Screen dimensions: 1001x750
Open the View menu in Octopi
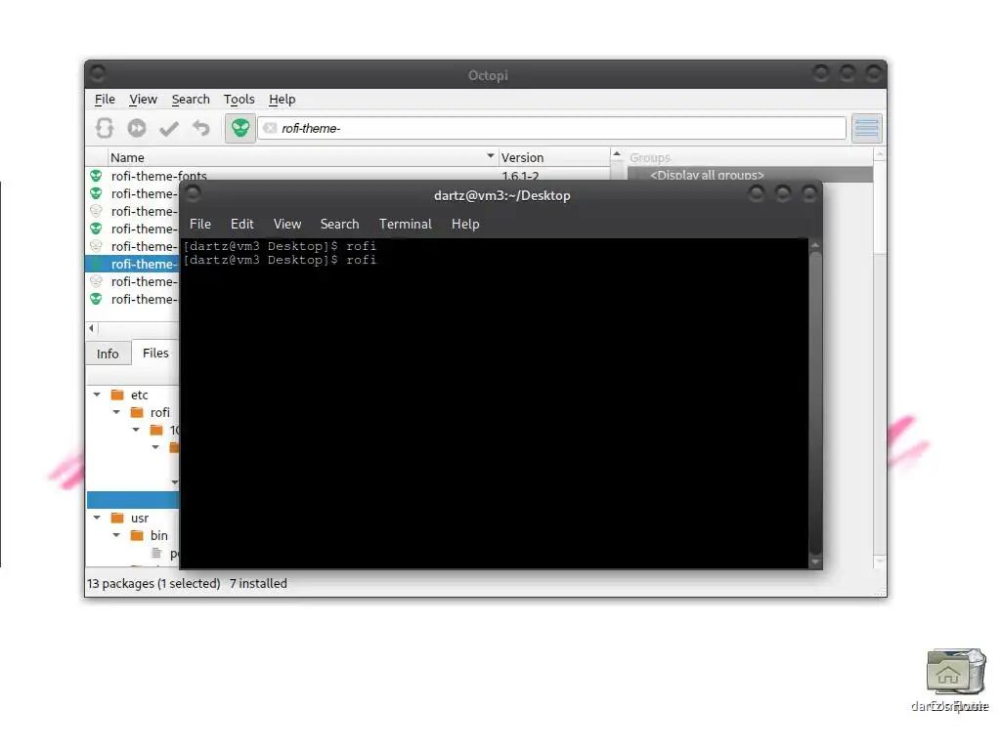[143, 99]
